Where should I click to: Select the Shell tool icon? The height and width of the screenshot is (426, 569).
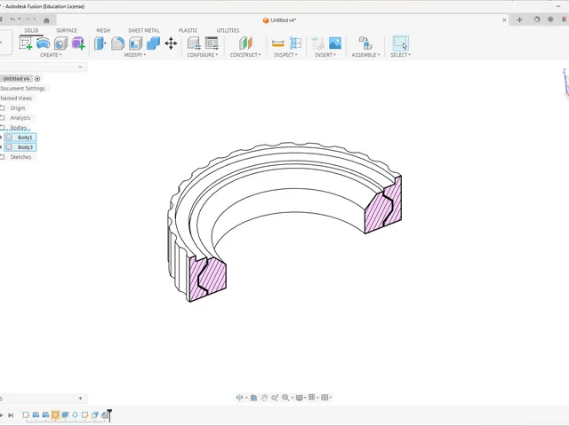click(x=135, y=43)
